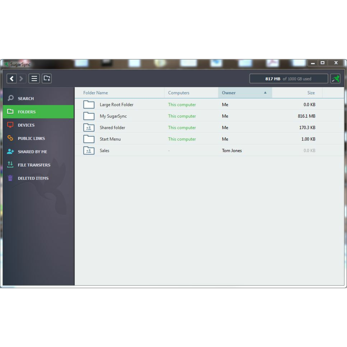Go forward with the right arrow button
The height and width of the screenshot is (347, 347).
21,79
